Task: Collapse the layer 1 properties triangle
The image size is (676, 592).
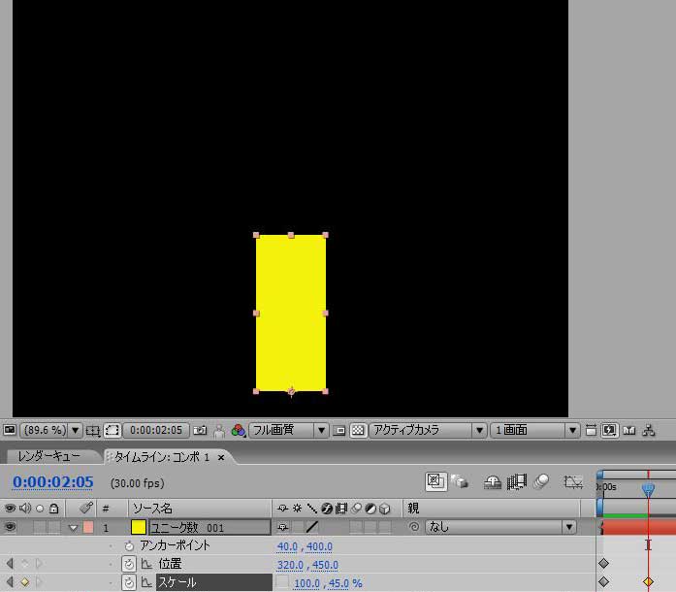Action: tap(73, 527)
